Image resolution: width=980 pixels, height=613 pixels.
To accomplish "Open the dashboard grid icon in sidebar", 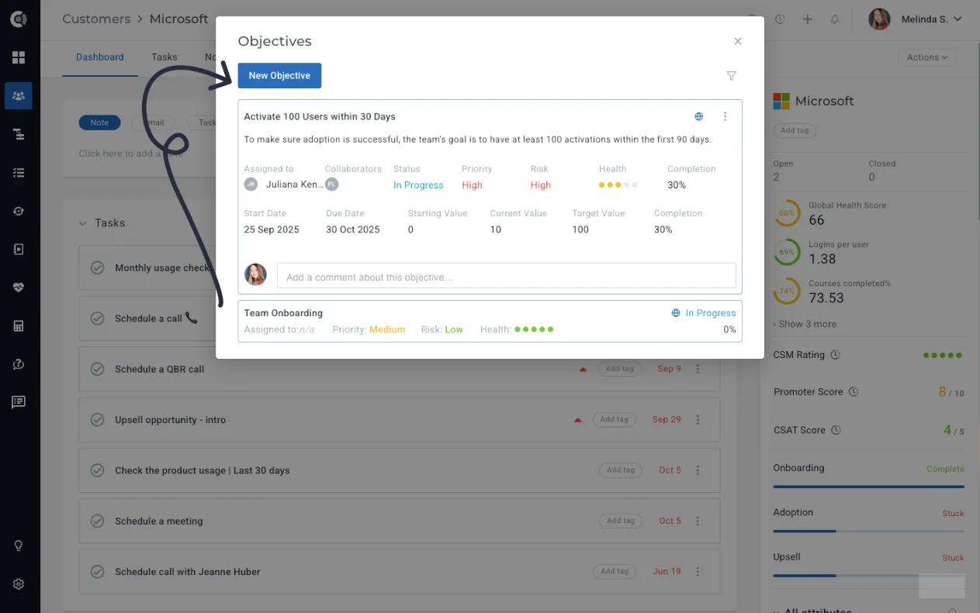I will 19,57.
